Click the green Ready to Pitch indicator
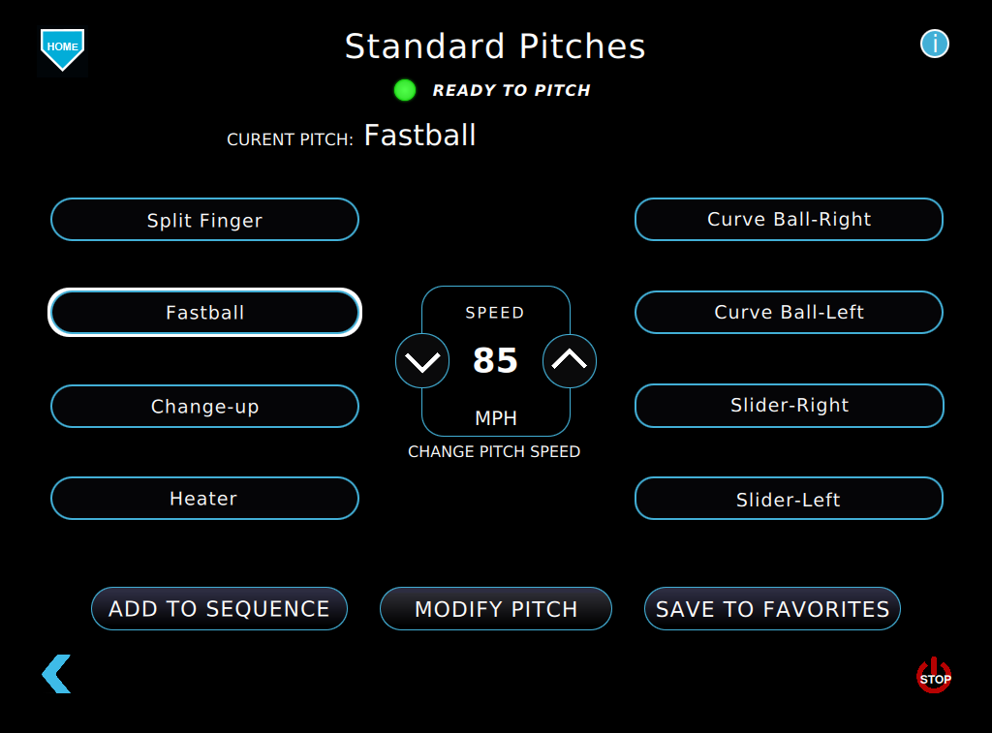The width and height of the screenshot is (992, 733). tap(404, 90)
